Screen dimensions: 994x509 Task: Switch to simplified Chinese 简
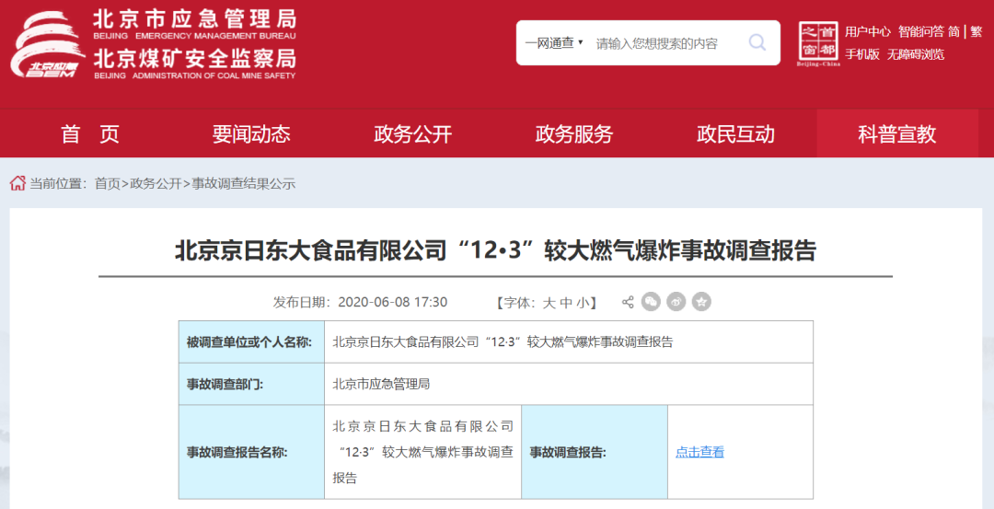954,31
